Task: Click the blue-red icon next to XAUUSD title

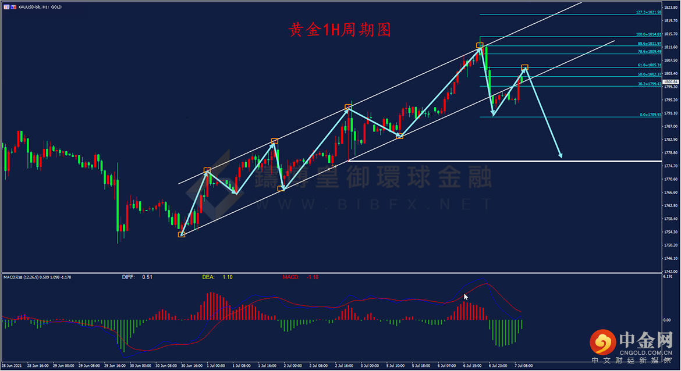Action: [x=13, y=7]
